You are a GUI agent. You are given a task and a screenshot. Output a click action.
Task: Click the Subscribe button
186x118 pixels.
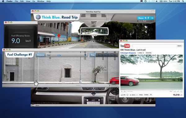click(148, 53)
